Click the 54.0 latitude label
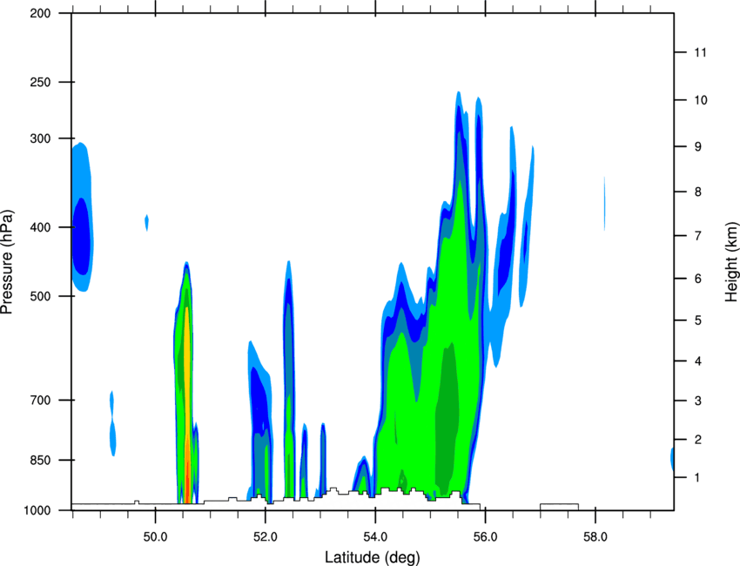 click(375, 537)
